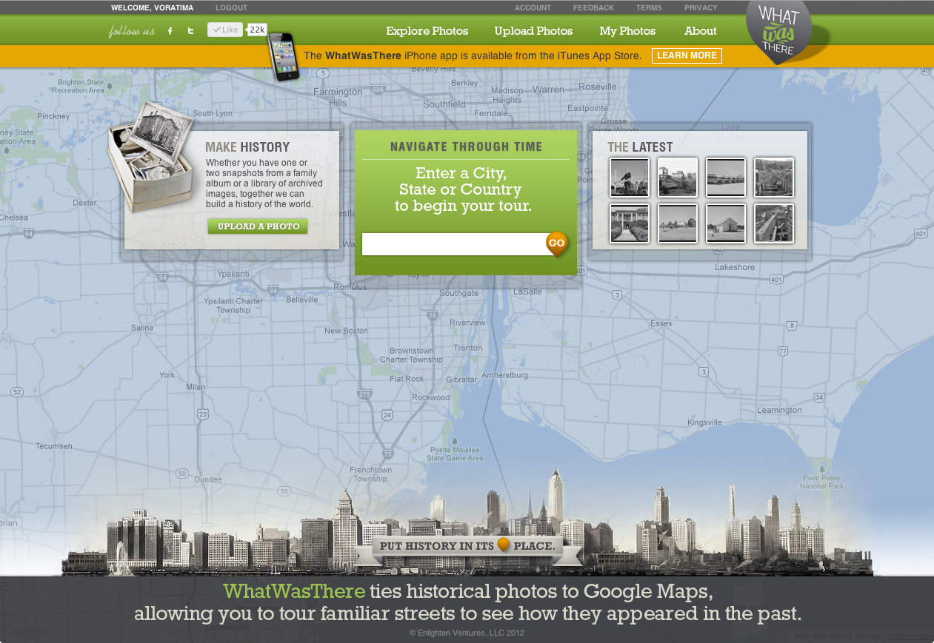Focus the city, state or country search field
The image size is (934, 643).
pos(454,244)
